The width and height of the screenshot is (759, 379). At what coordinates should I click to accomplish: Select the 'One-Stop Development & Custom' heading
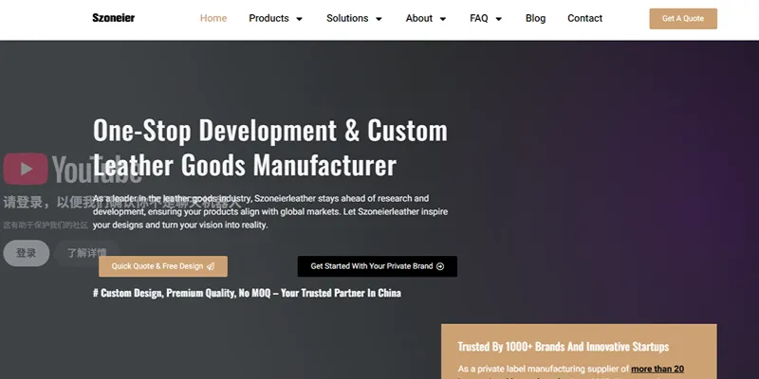(270, 131)
